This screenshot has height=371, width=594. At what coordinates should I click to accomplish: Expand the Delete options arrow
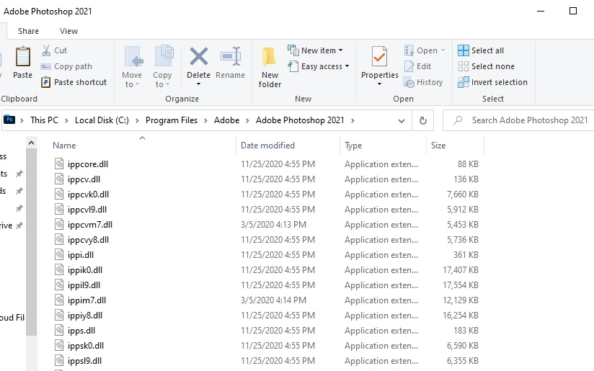coord(198,84)
